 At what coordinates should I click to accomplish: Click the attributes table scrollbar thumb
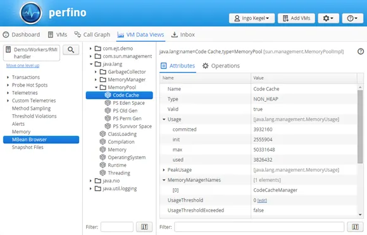pyautogui.click(x=360, y=126)
